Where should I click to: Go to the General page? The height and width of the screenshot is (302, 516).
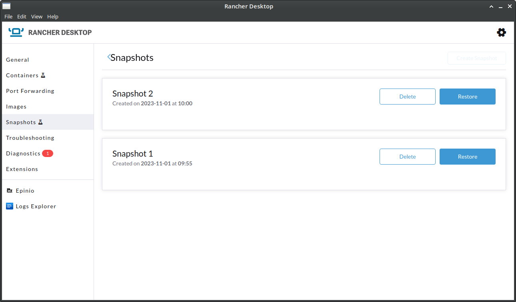point(48,60)
